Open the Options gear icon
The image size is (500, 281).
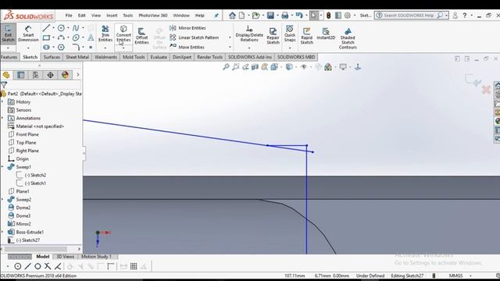347,16
